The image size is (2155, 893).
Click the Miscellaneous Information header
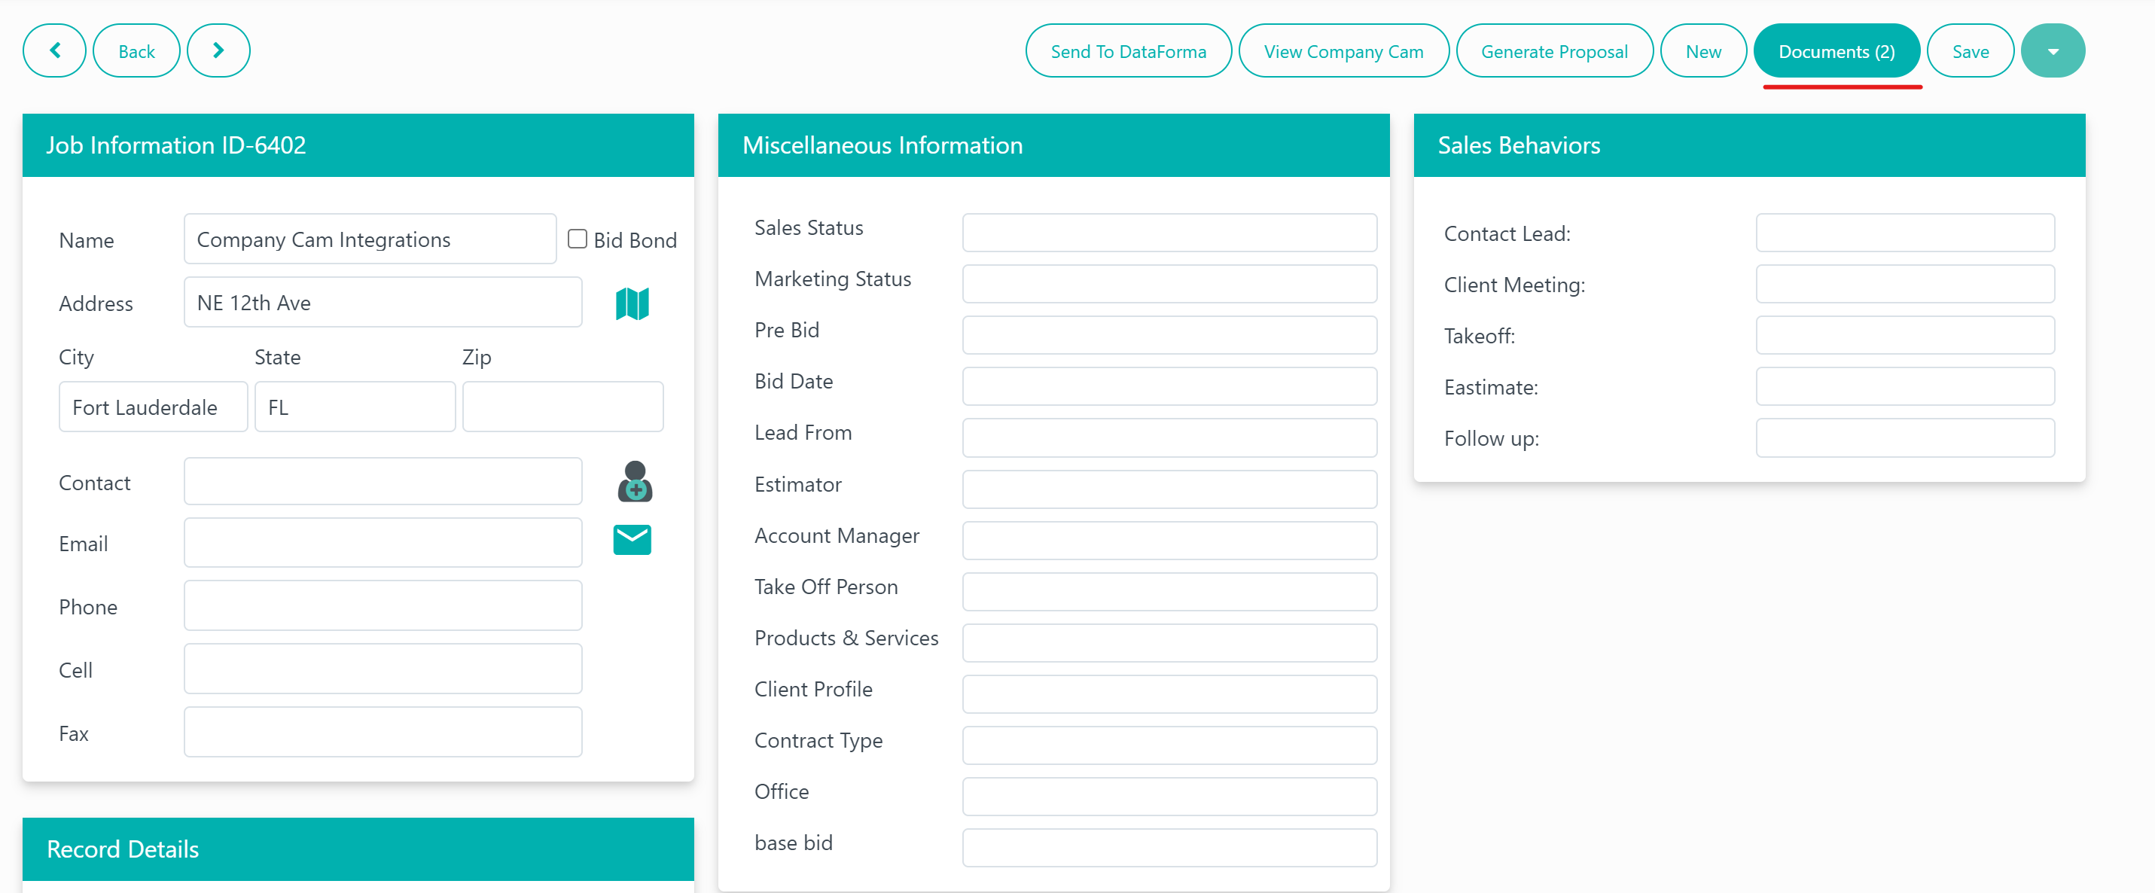(x=1053, y=145)
